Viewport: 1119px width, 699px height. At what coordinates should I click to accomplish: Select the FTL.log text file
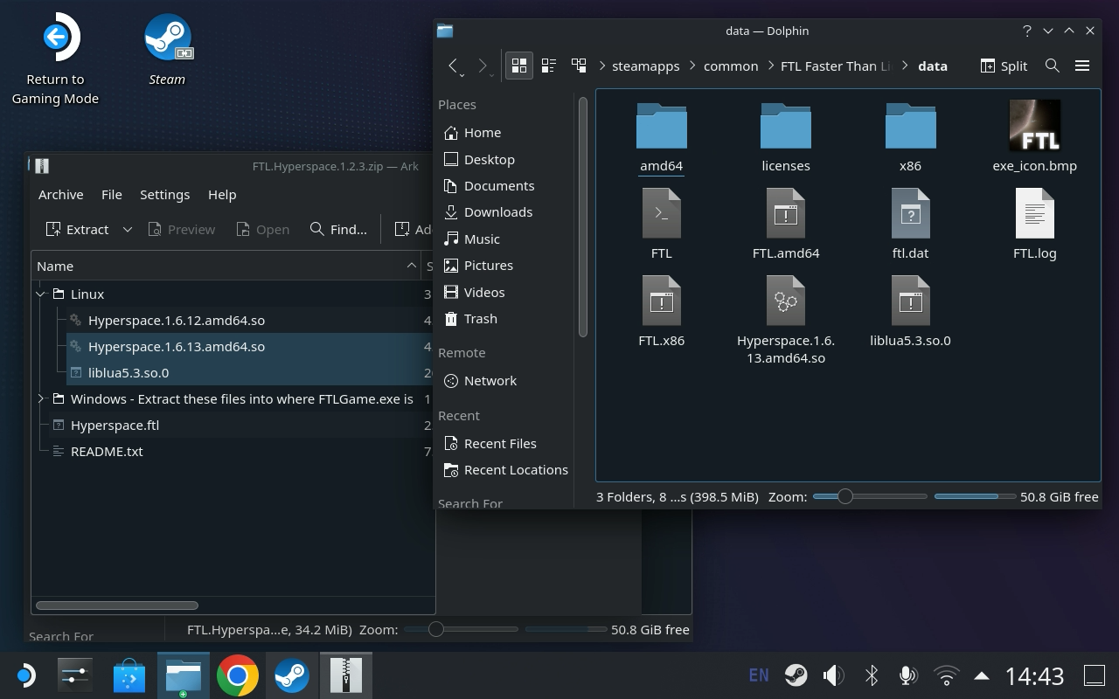tap(1035, 225)
